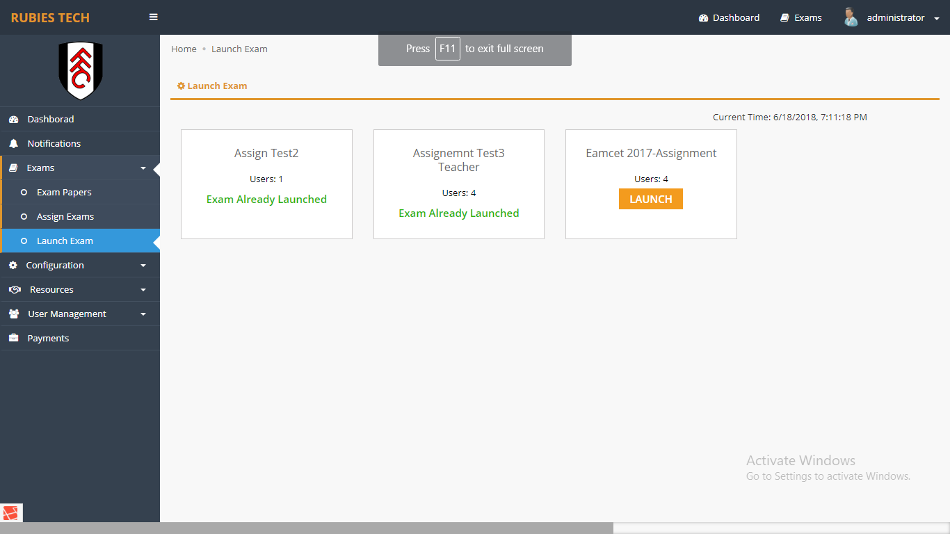Click the Notifications bell icon
This screenshot has width=950, height=534.
coord(13,144)
